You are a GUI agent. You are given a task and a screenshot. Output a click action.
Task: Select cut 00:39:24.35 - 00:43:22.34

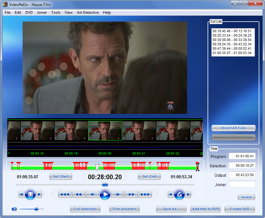232,44
